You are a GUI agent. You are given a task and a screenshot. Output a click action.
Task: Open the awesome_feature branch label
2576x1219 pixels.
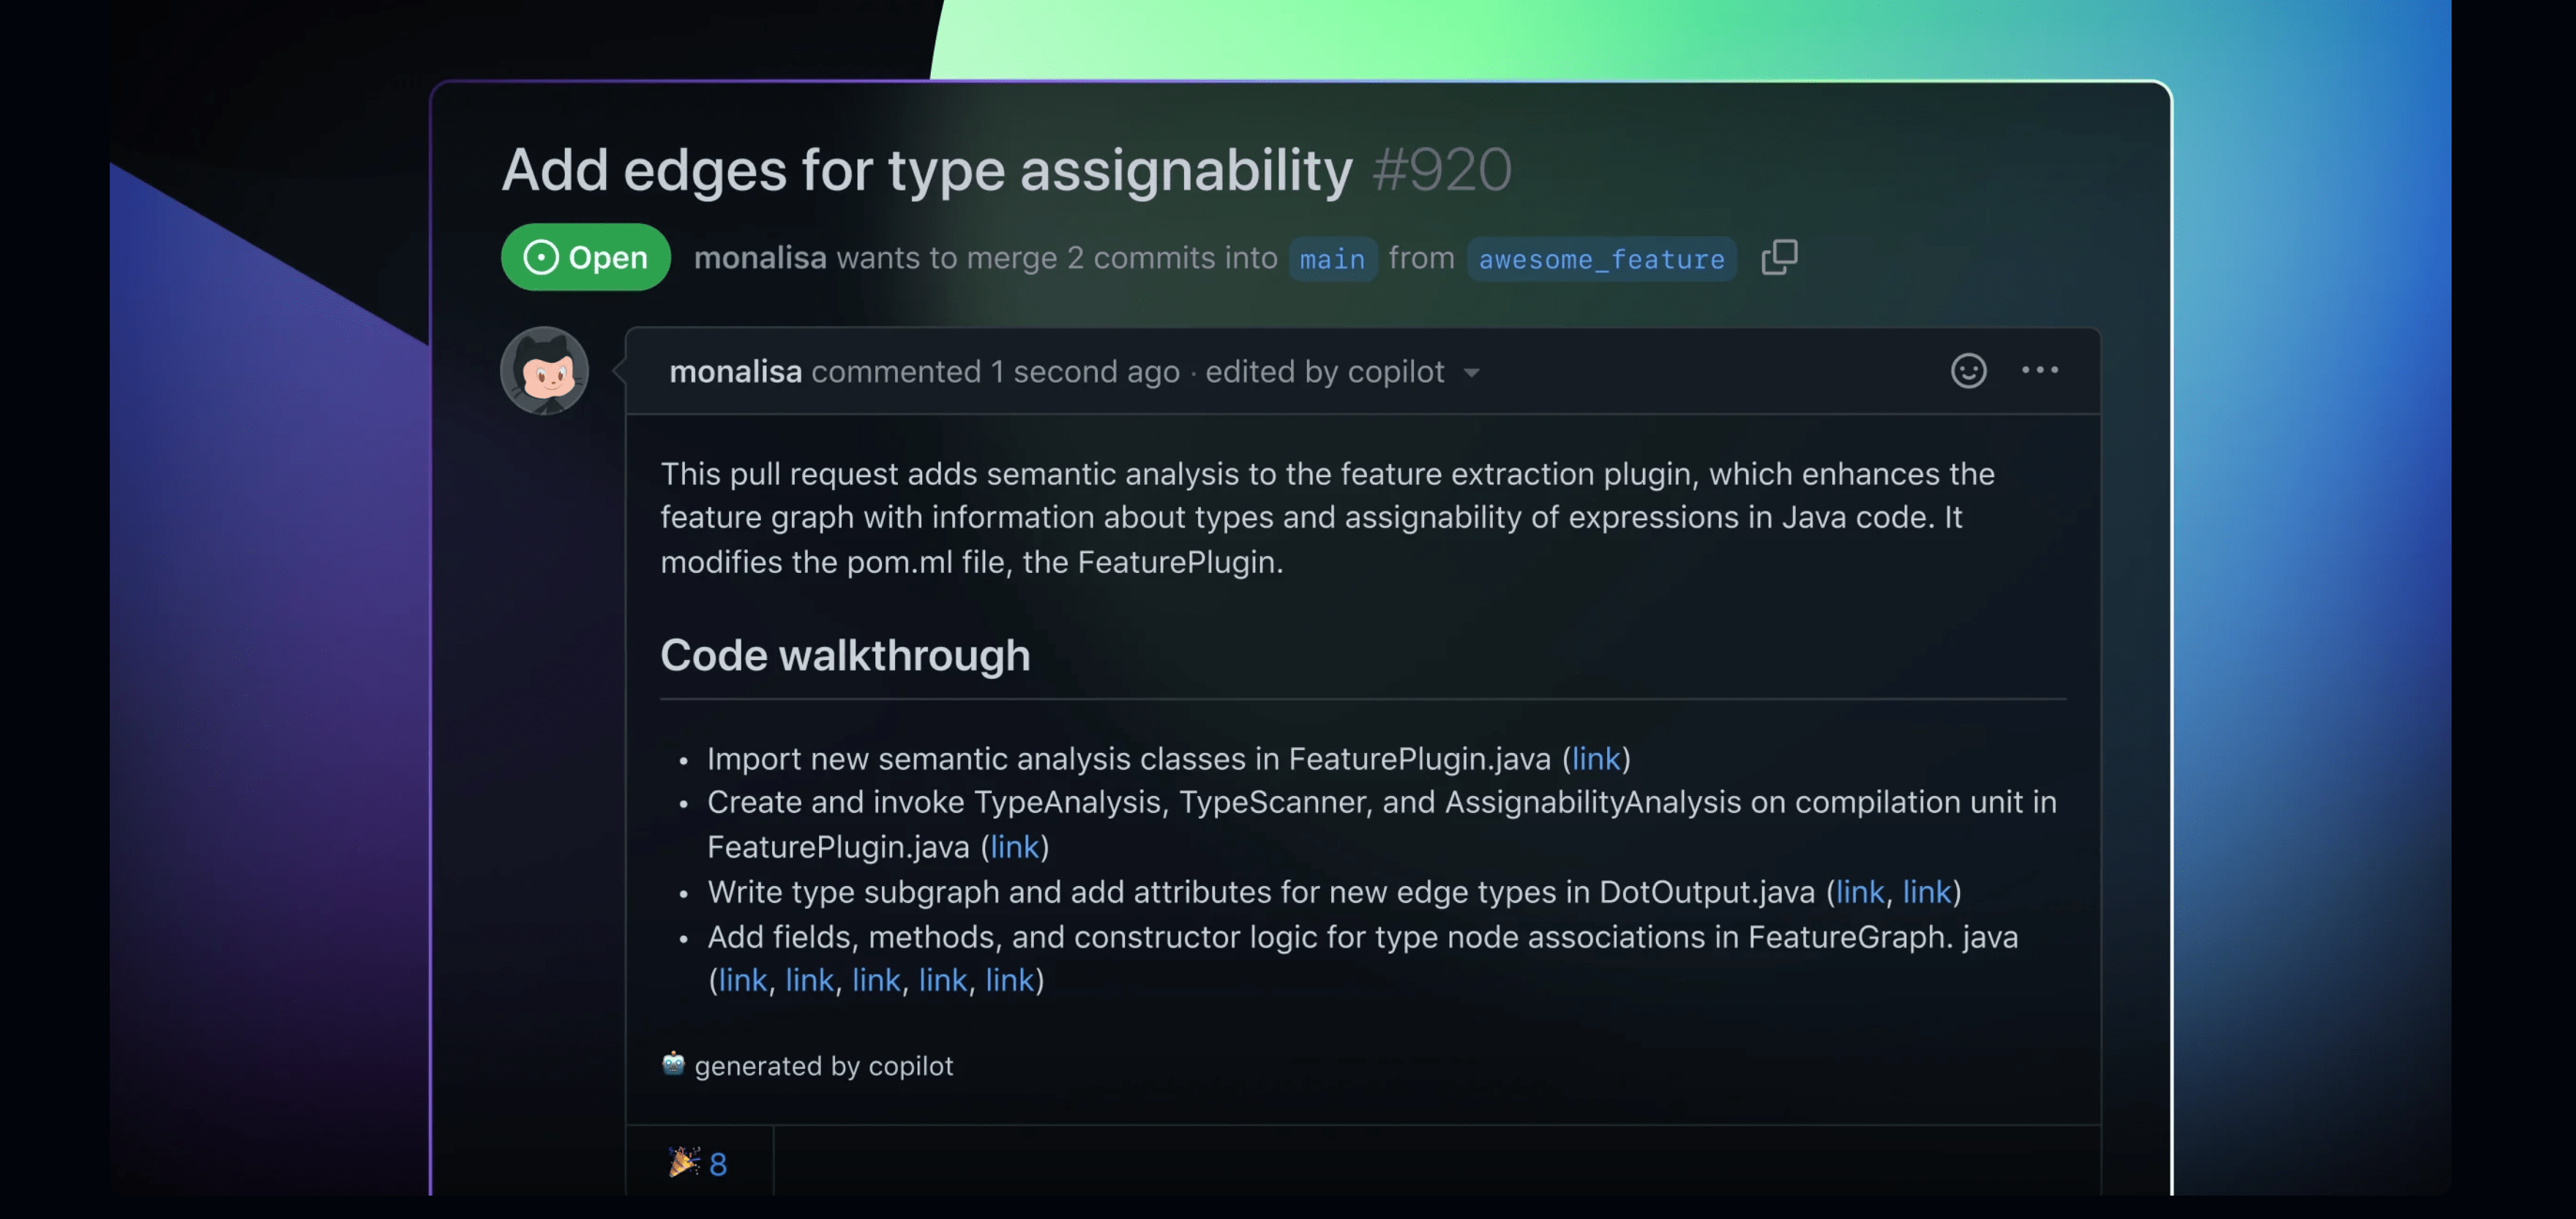[1601, 259]
